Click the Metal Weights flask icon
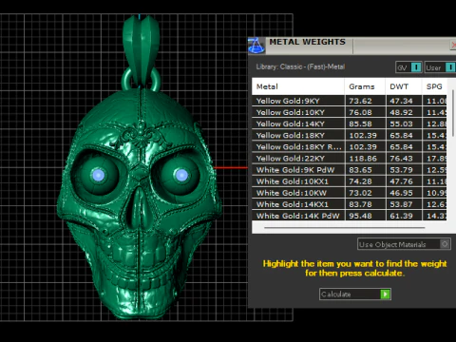The image size is (456, 342). (x=256, y=46)
